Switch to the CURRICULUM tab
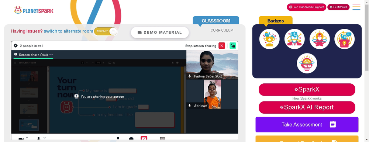The height and width of the screenshot is (142, 369). click(222, 30)
